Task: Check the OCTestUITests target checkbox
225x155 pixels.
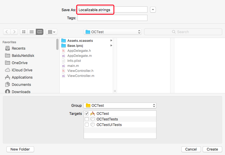Action: click(x=87, y=125)
